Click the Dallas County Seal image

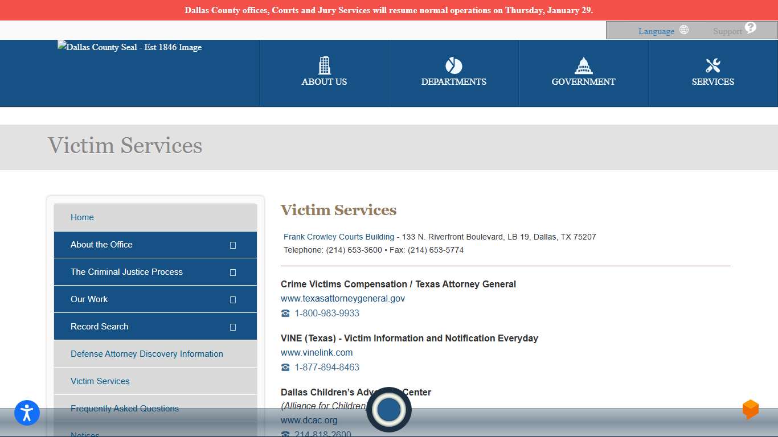129,47
